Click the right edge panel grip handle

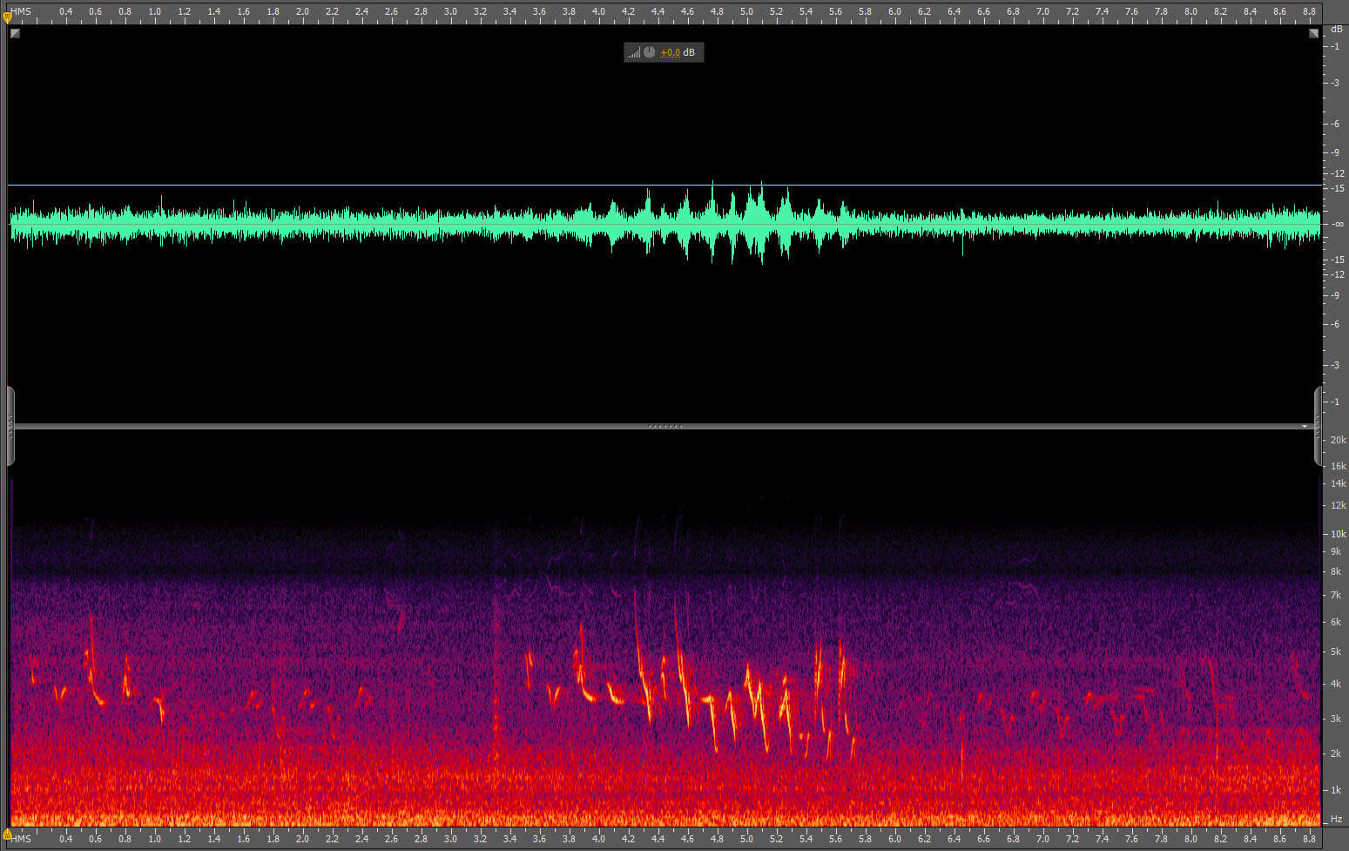point(1318,426)
